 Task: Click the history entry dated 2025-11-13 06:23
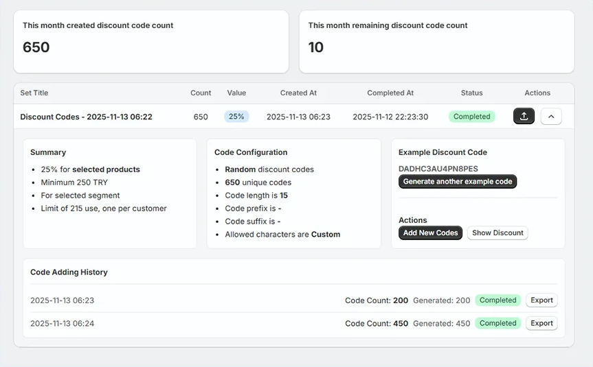pyautogui.click(x=62, y=300)
